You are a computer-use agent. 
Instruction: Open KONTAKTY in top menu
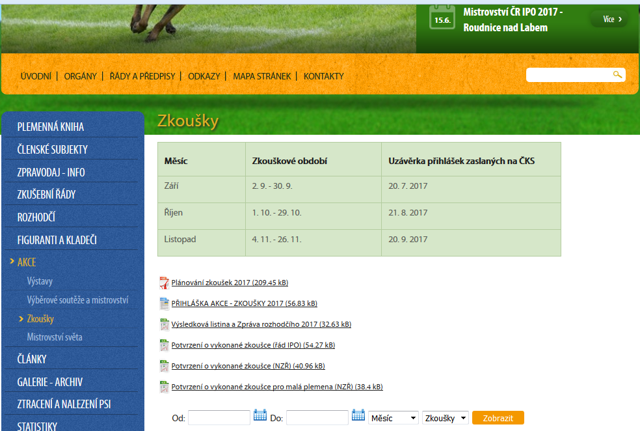click(324, 76)
